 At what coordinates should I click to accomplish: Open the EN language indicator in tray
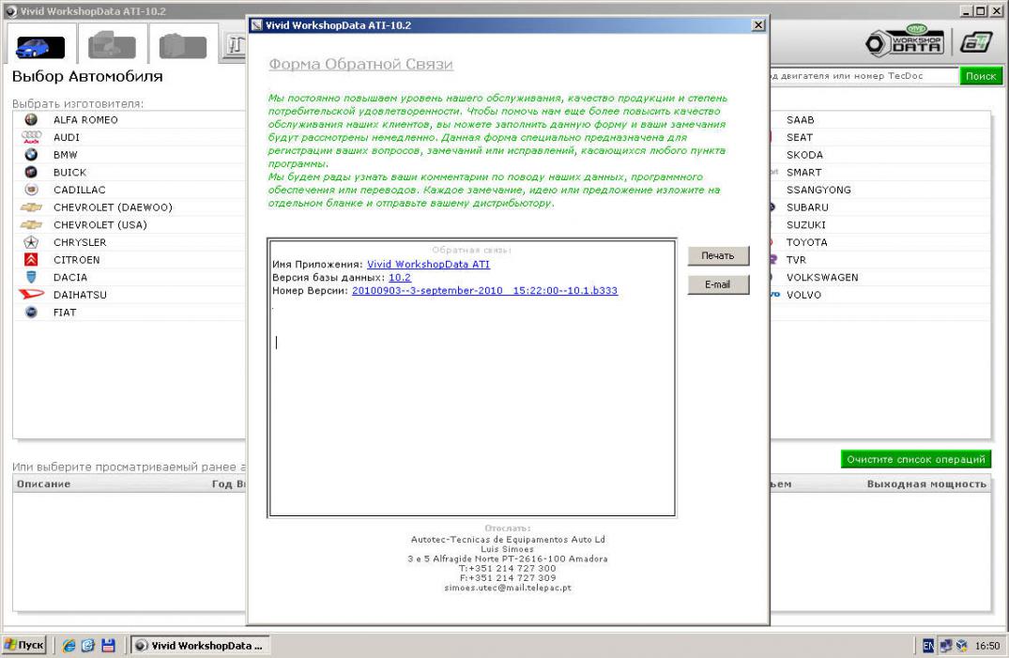point(928,645)
